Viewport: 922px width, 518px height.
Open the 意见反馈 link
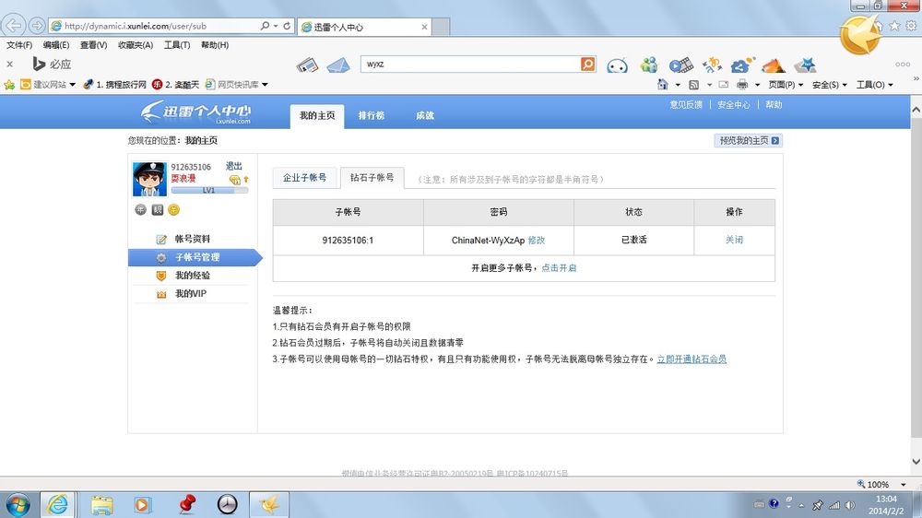686,105
